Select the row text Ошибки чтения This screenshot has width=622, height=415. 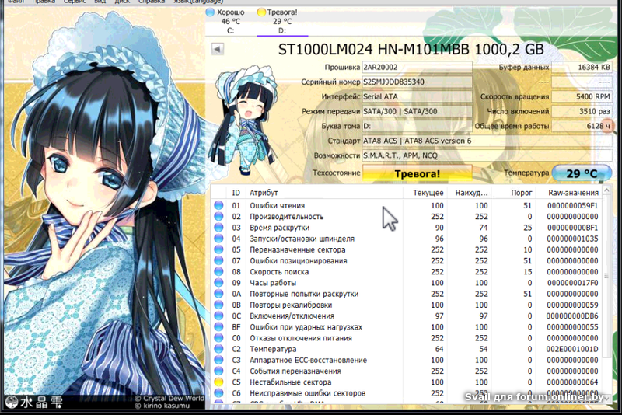click(278, 205)
